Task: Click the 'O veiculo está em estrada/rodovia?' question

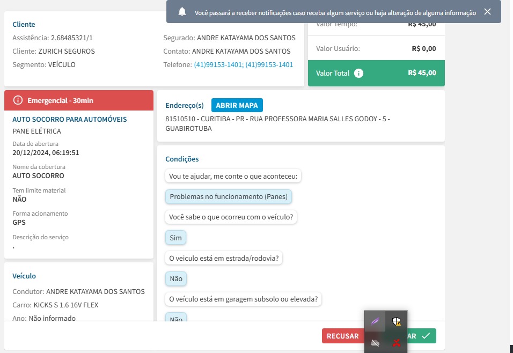Action: [224, 259]
